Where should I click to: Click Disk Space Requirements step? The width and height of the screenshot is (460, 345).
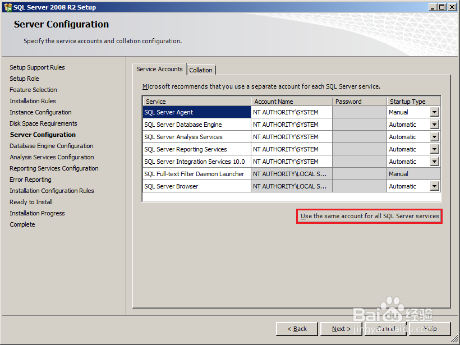pos(43,123)
